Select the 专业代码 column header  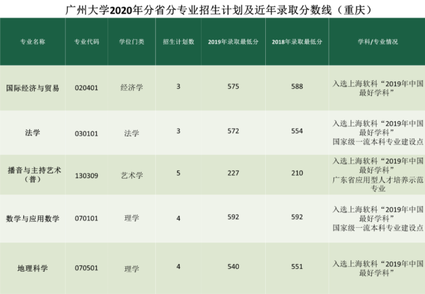(x=86, y=42)
